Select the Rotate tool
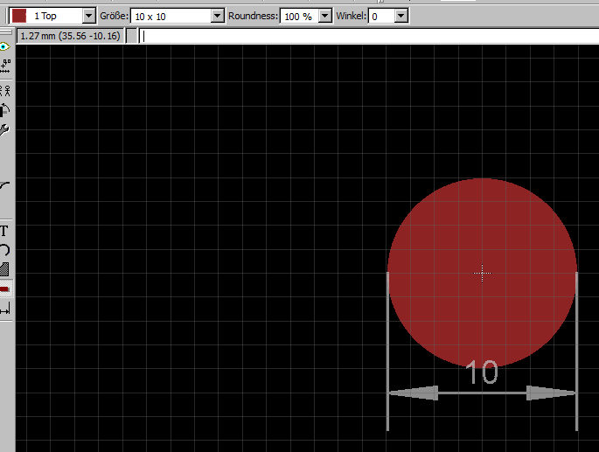The image size is (599, 452). [x=4, y=110]
